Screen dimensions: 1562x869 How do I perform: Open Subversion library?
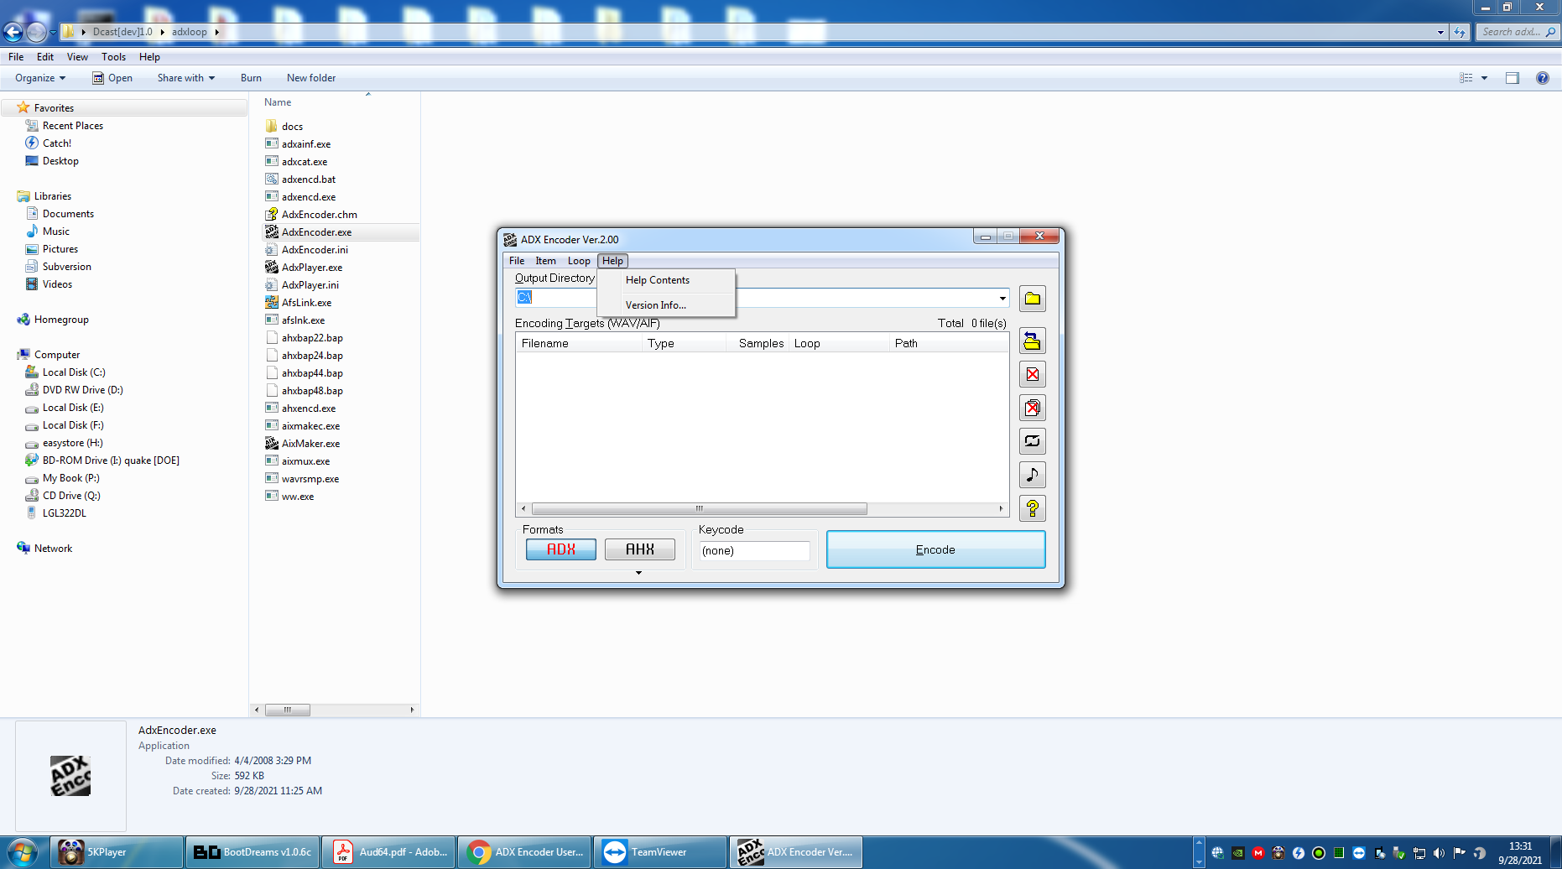(67, 267)
